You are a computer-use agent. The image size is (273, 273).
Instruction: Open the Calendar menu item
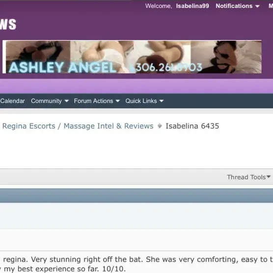click(13, 101)
